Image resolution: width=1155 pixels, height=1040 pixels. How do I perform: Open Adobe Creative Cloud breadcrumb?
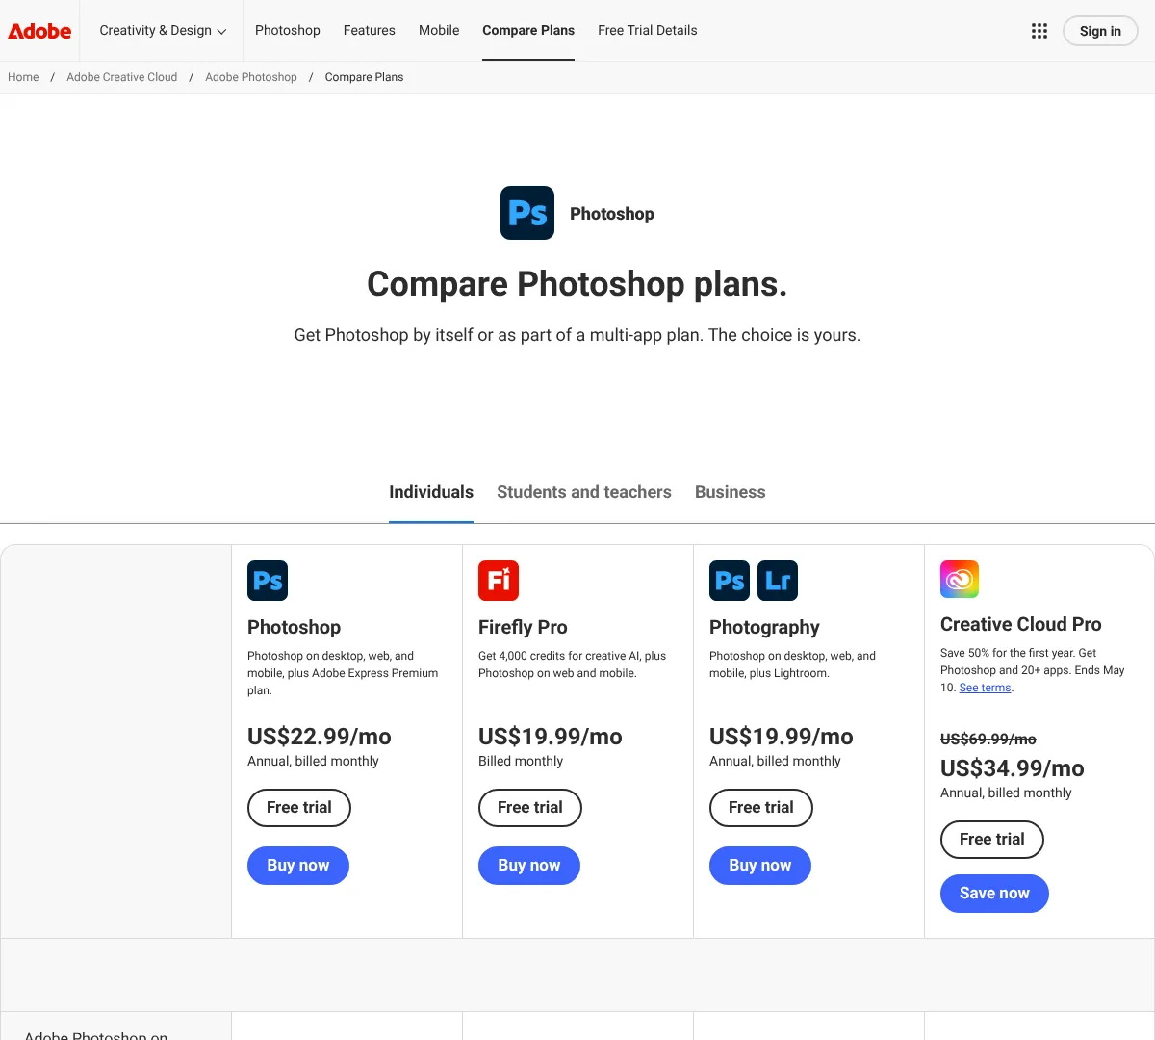point(122,77)
